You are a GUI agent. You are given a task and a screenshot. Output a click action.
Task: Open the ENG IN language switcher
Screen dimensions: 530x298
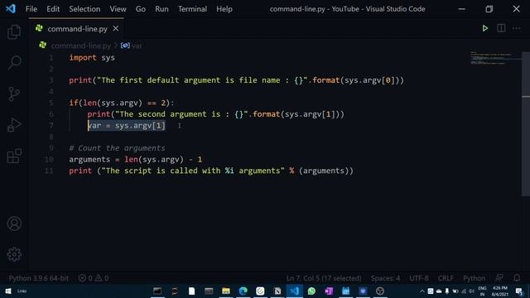point(482,291)
